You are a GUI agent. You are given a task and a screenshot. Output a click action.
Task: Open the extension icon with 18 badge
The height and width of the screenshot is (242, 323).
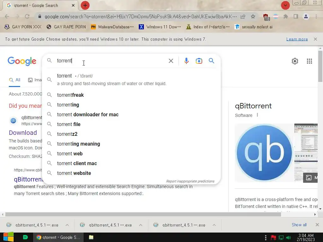coord(266,17)
